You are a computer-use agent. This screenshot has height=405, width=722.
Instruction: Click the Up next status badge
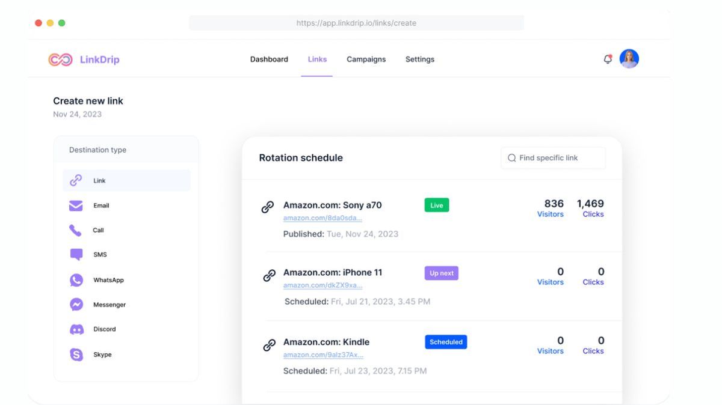pyautogui.click(x=442, y=273)
